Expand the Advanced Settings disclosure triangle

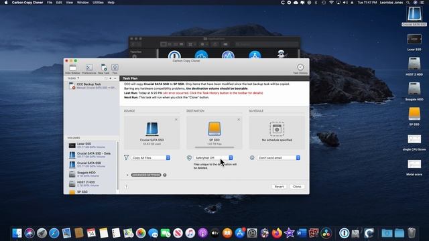point(127,175)
